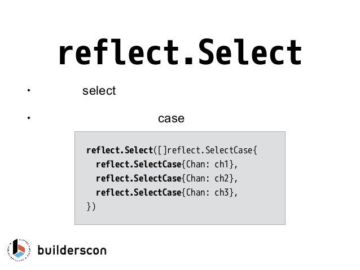Click the closing }) in code block
This screenshot has height=270, width=360.
click(x=91, y=206)
